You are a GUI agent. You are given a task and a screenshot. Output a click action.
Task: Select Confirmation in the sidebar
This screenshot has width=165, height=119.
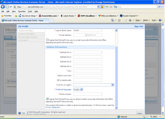(23, 40)
